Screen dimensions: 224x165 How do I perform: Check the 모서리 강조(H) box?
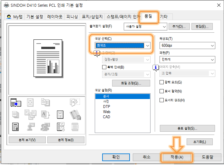[x=161, y=100]
